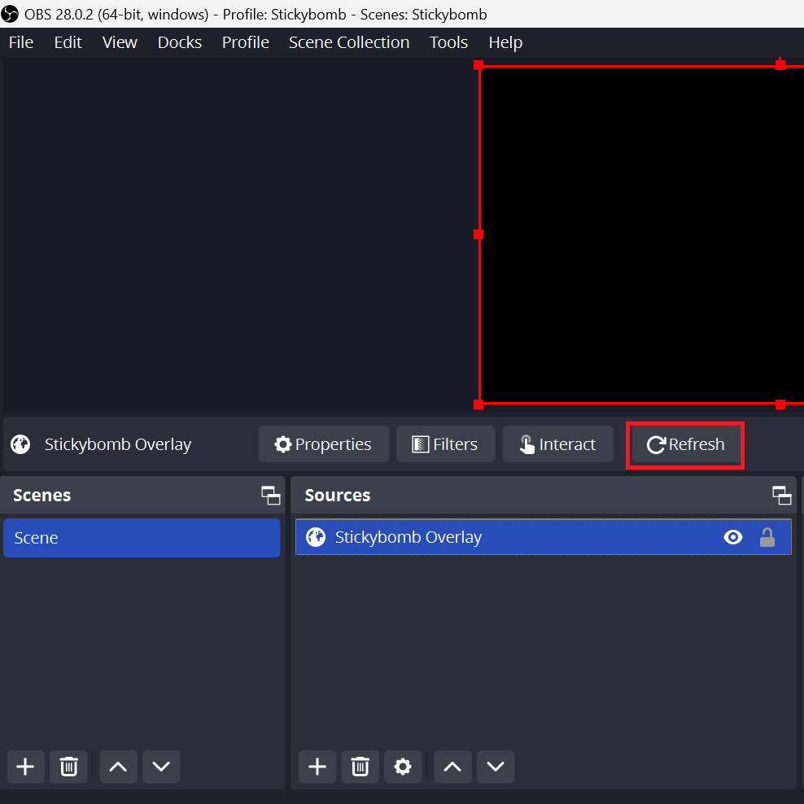Viewport: 804px width, 804px height.
Task: Click the black source area in preview
Action: pos(642,235)
